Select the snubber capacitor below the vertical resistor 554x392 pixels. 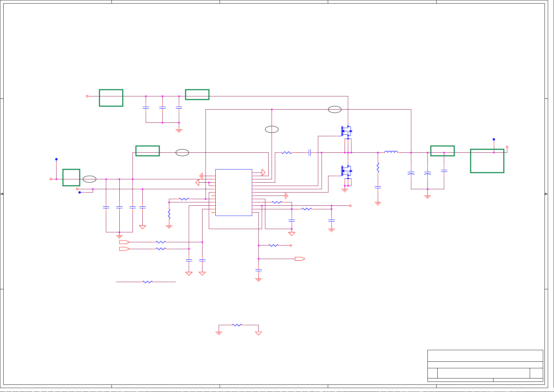(378, 187)
